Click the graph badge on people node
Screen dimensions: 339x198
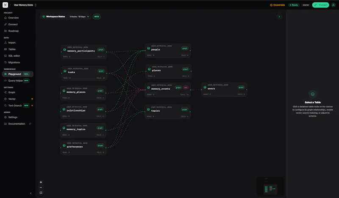185,48
